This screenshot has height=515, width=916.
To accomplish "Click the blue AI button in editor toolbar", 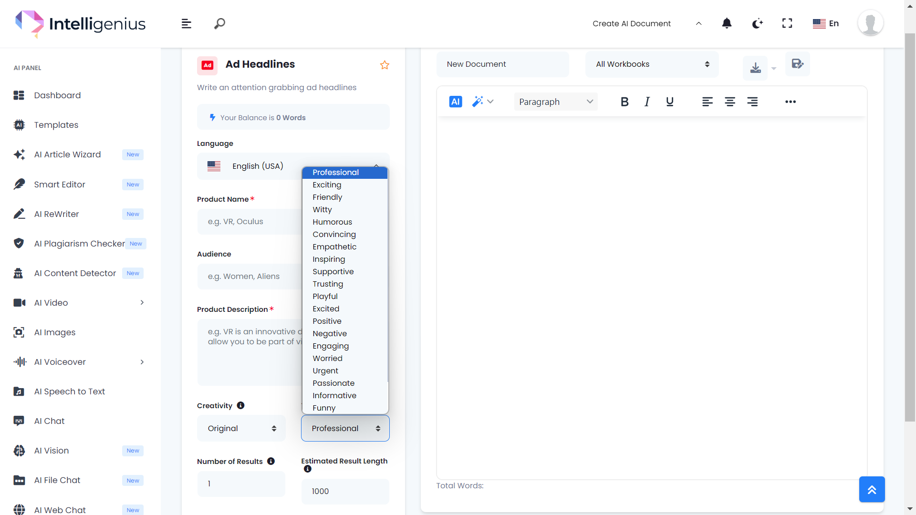I will pos(456,102).
